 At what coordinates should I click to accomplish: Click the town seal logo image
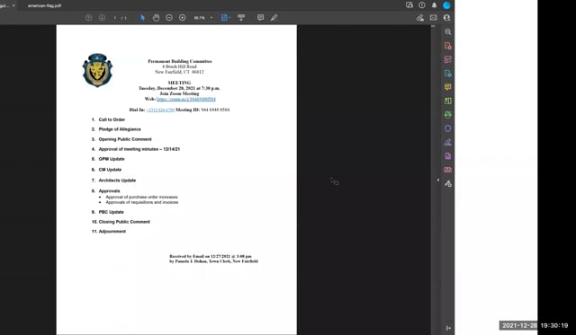coord(97,70)
